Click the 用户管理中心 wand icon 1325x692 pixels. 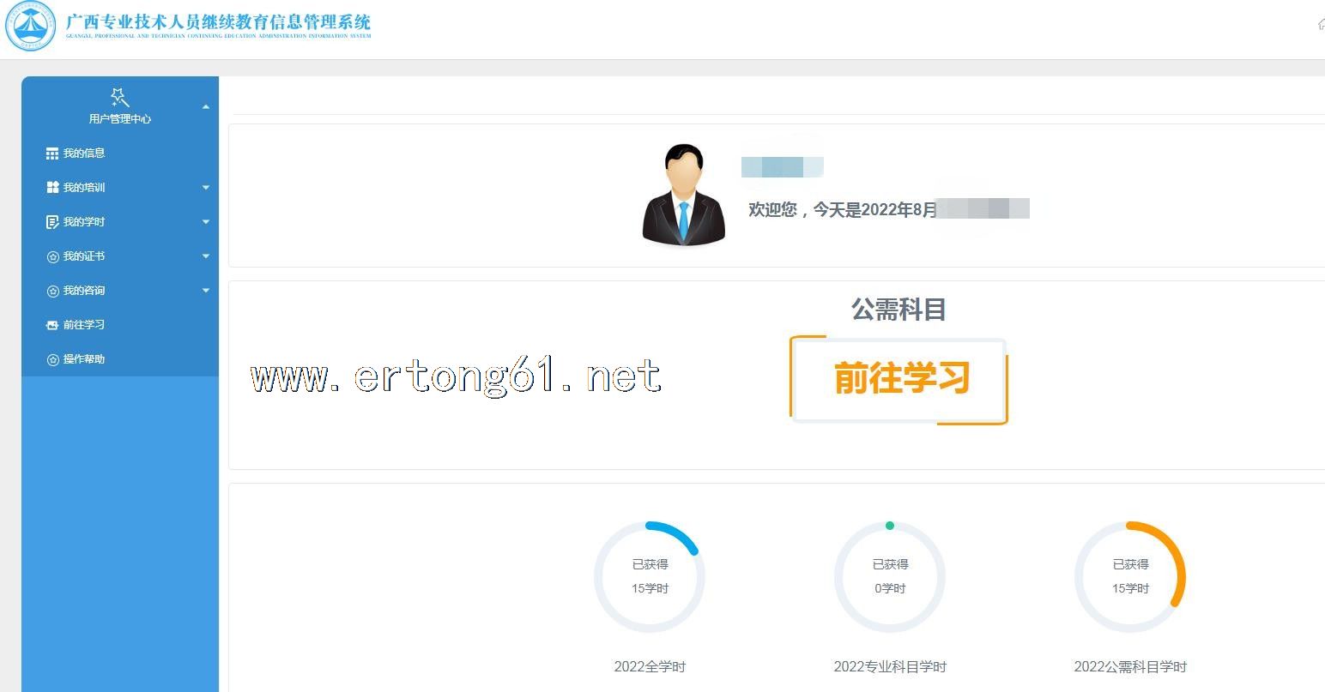tap(119, 97)
